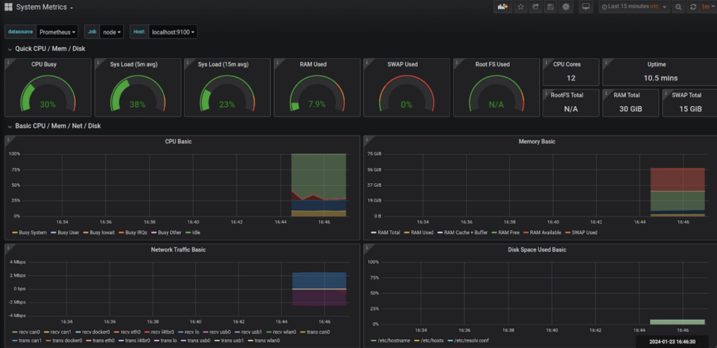The height and width of the screenshot is (348, 717).
Task: Show info icon on SWAP Used panel
Action: pos(366,62)
